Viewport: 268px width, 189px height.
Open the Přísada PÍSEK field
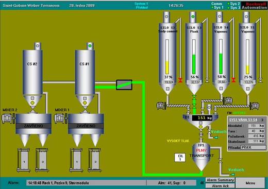(254, 147)
